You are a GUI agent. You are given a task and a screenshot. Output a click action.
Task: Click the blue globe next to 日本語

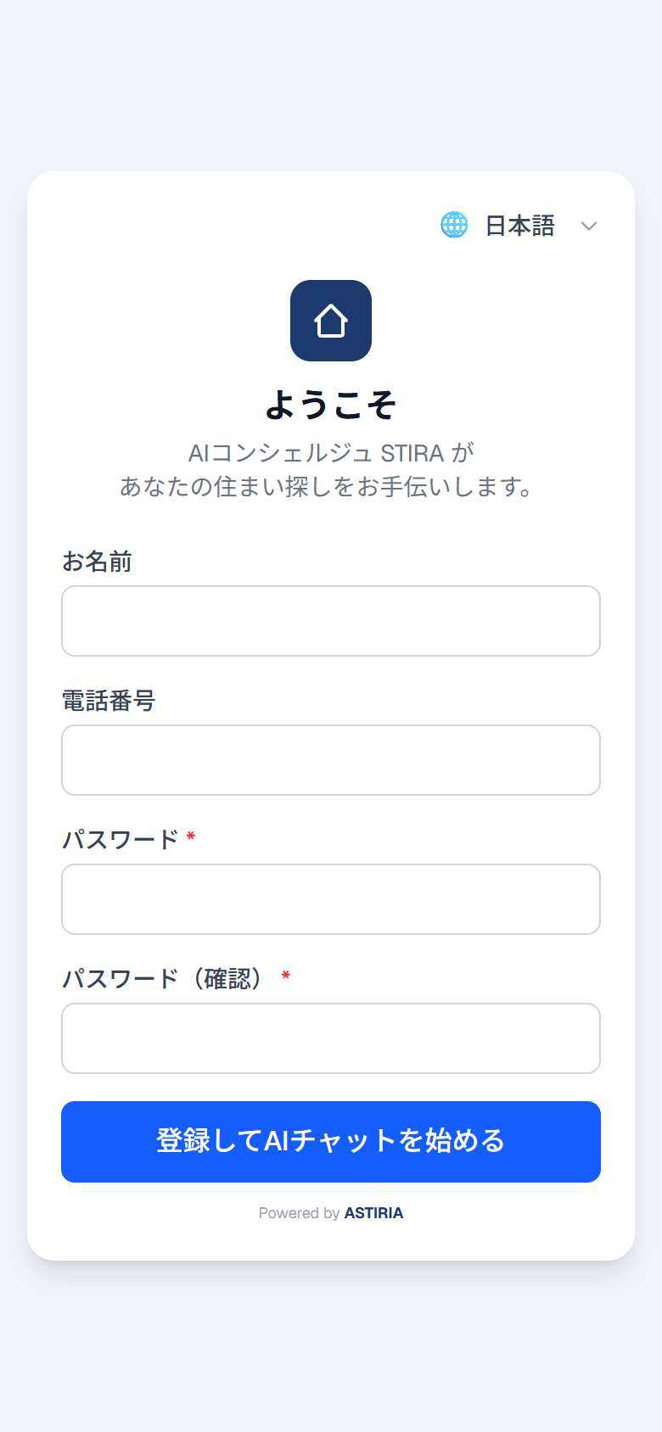[455, 225]
